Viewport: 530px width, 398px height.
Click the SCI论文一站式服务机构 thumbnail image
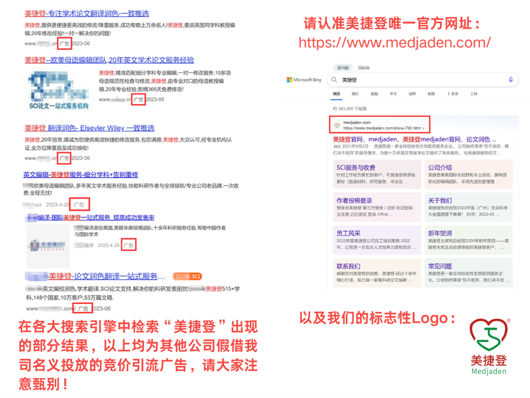coord(59,91)
